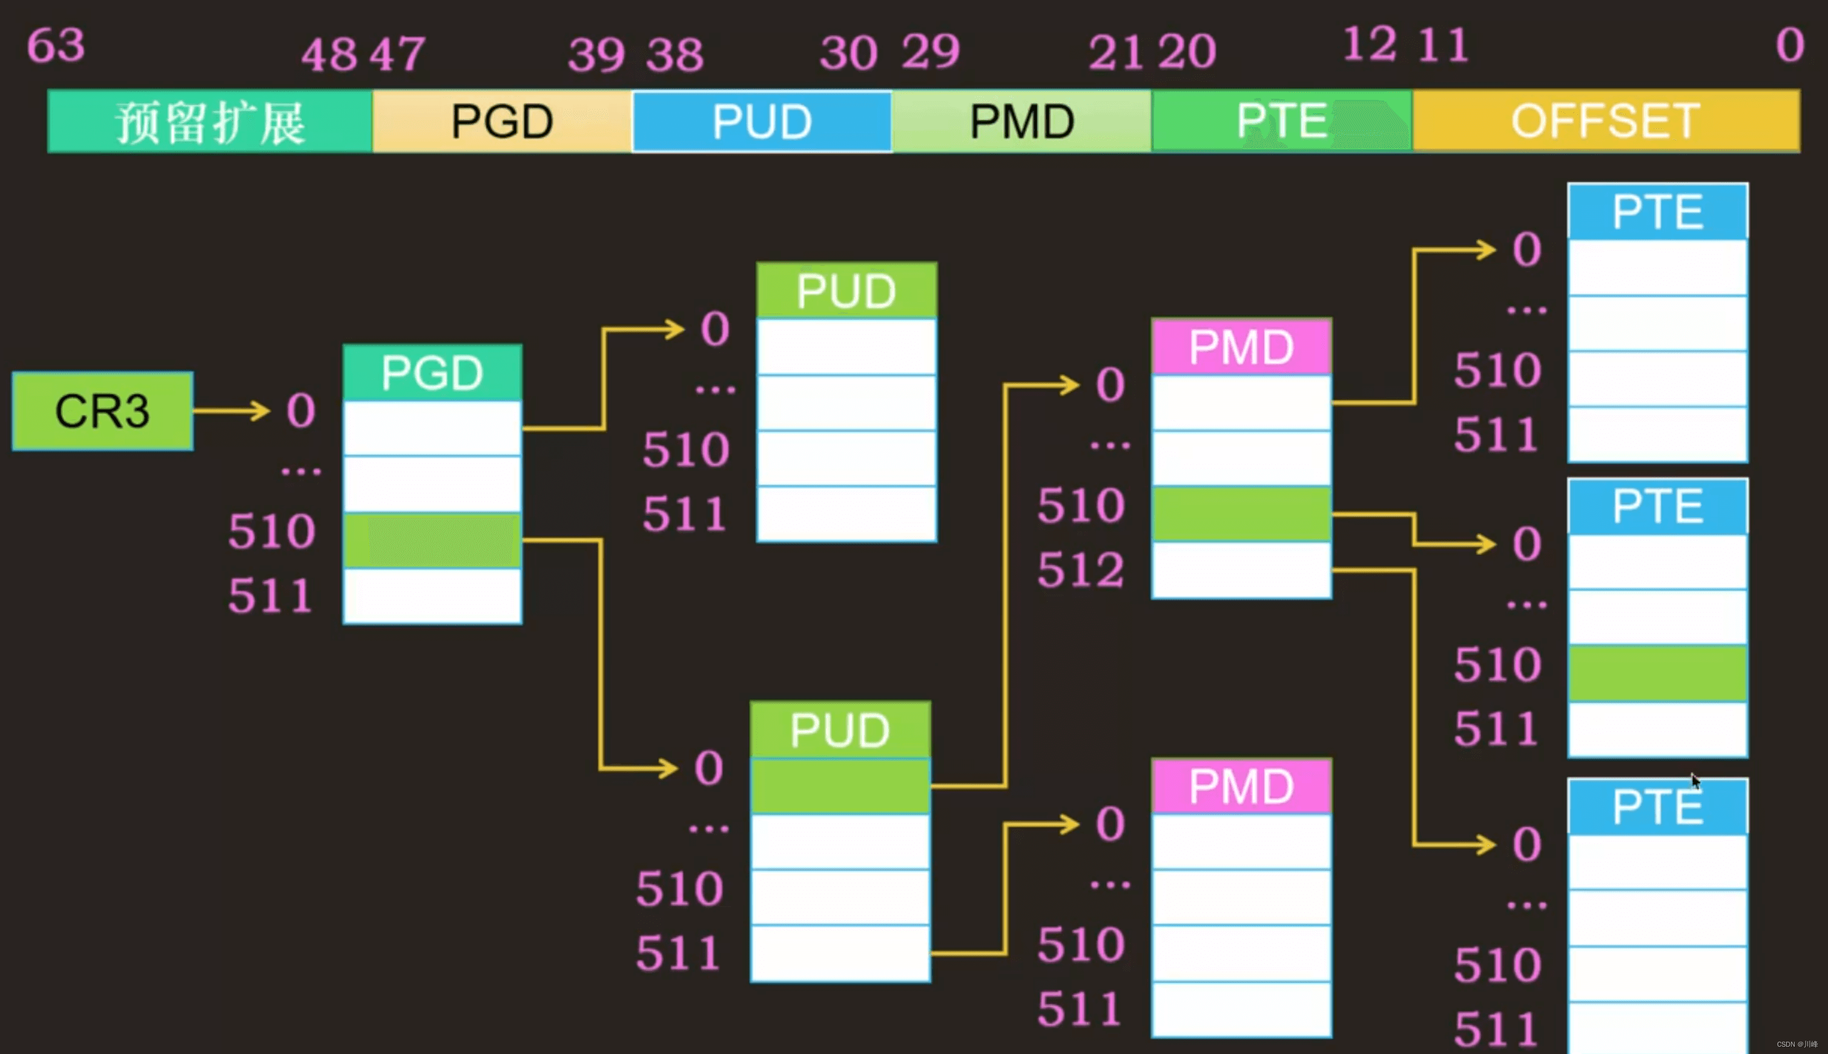Viewport: 1828px width, 1054px height.
Task: Click the bit number "48" label
Action: (x=329, y=54)
